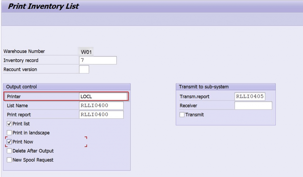Image resolution: width=303 pixels, height=177 pixels.
Task: Enable Delete After Output checkbox
Action: 9,151
